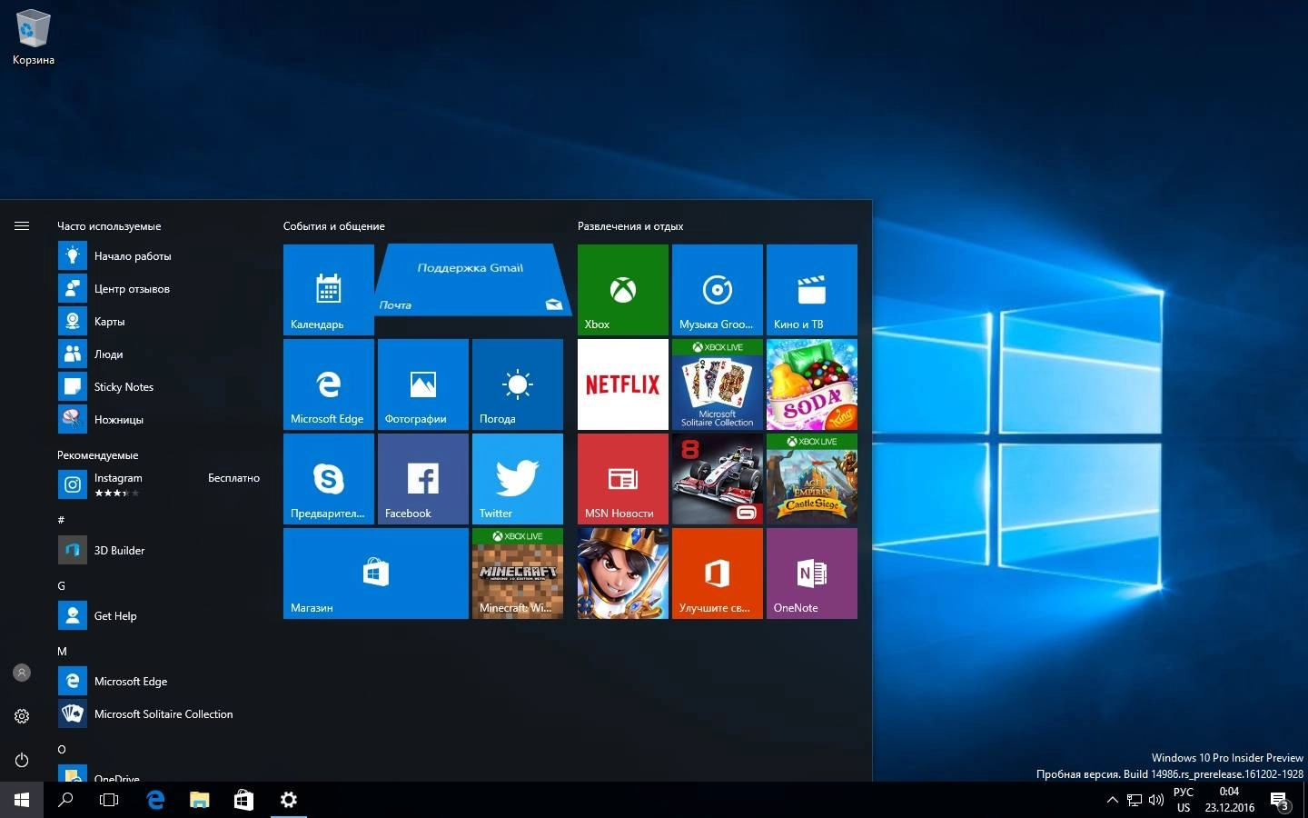Open the OneNote tile
The height and width of the screenshot is (818, 1308).
812,574
